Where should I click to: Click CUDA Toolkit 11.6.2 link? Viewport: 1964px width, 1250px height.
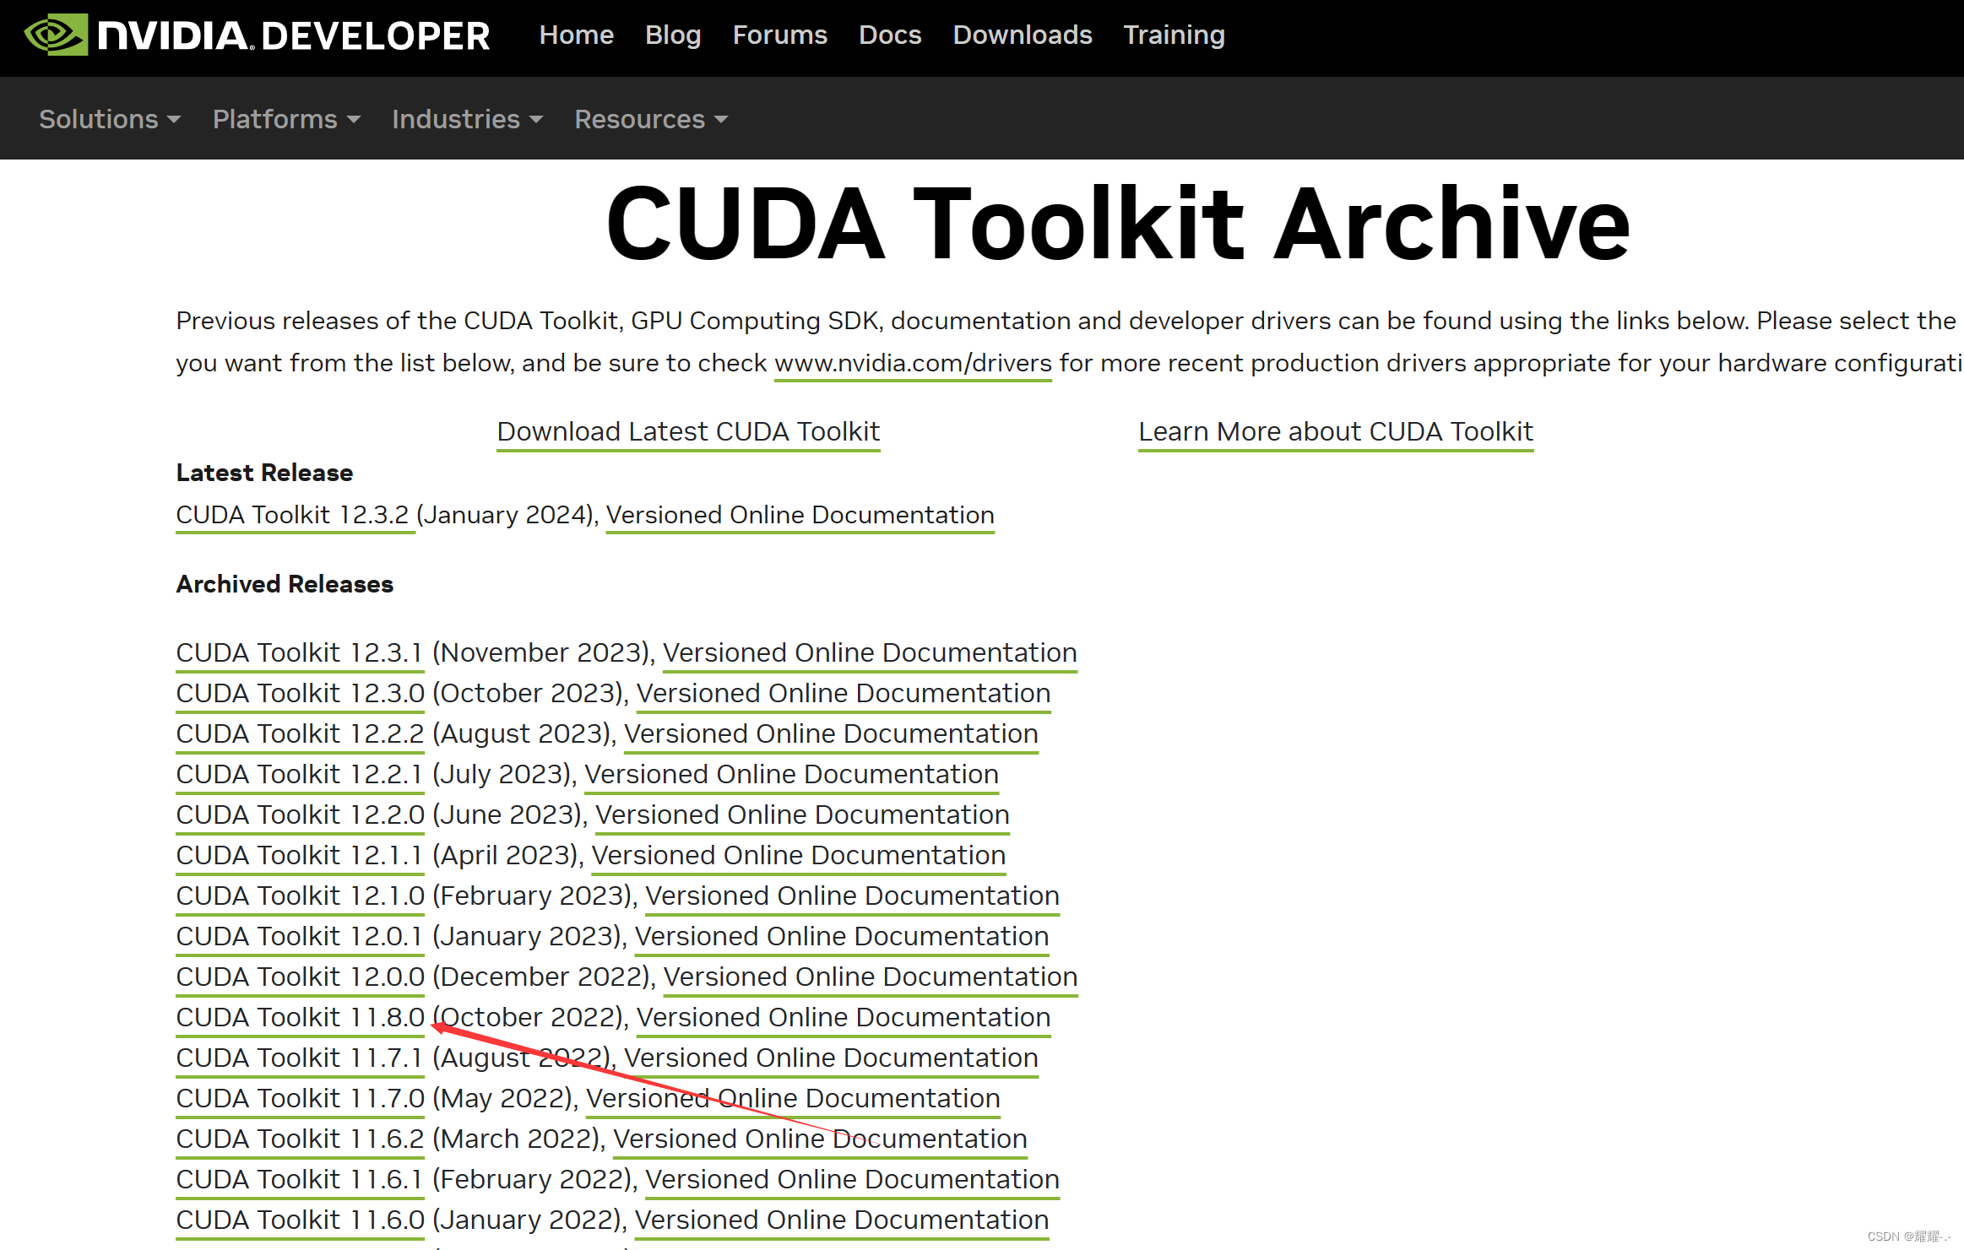(300, 1139)
